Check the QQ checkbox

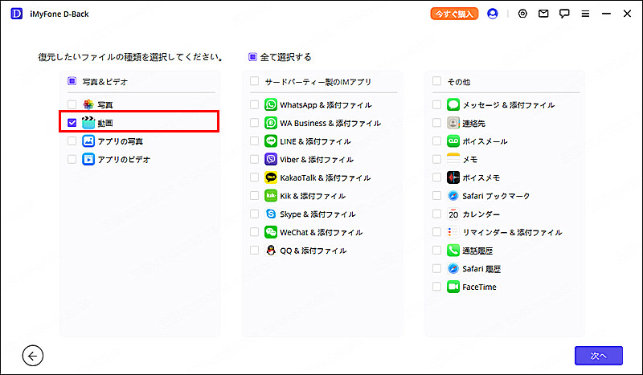tap(254, 250)
